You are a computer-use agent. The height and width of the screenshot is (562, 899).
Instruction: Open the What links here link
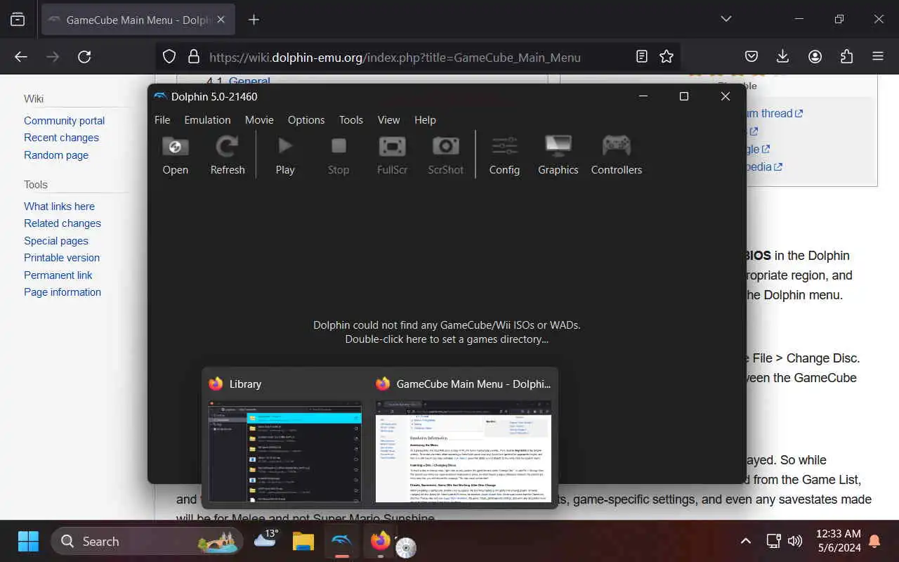coord(59,207)
